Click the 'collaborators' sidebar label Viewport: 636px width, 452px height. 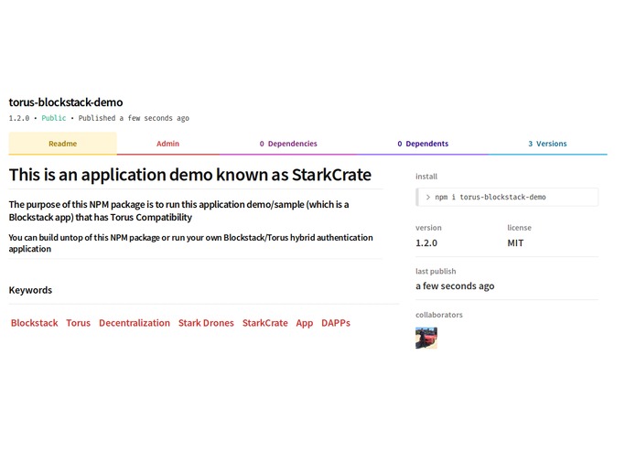(439, 315)
